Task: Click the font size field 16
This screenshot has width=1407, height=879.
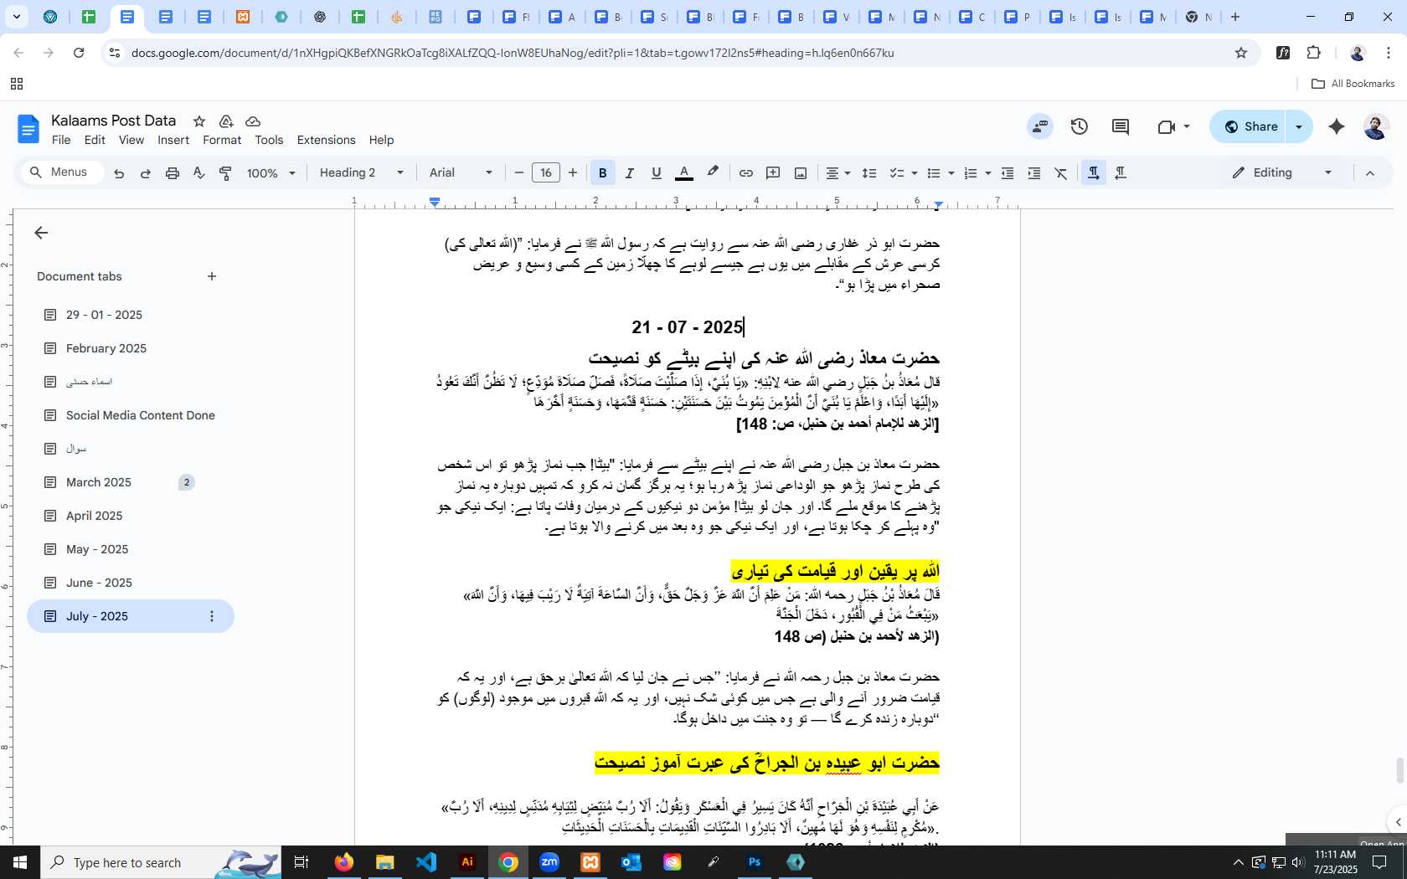Action: pos(546,173)
